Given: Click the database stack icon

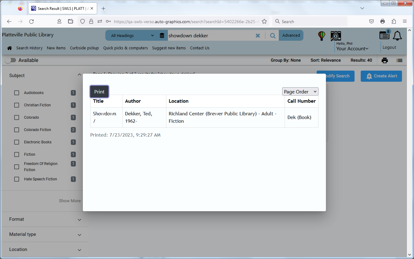Looking at the screenshot, I should (x=162, y=35).
